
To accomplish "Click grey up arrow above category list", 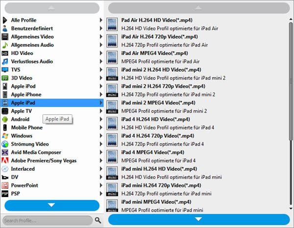I will 52,8.
